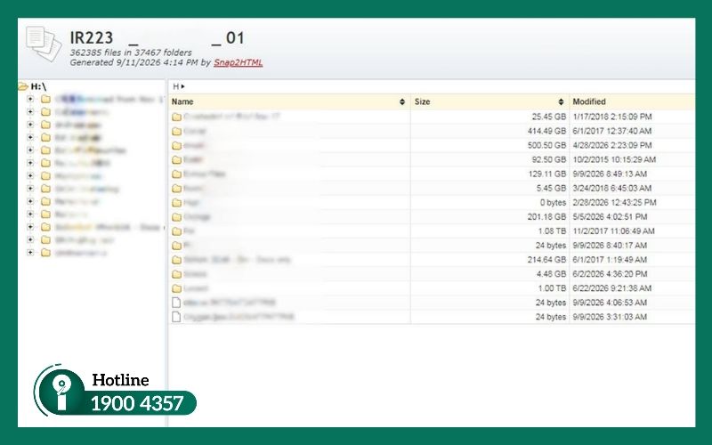Click the date 4/28/2026 2:23:09 PM
712x445 pixels.
(x=612, y=145)
